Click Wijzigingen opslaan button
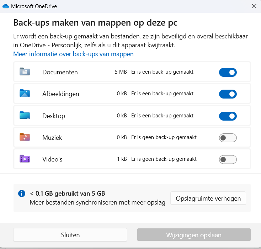This screenshot has height=249, width=261. point(194,235)
